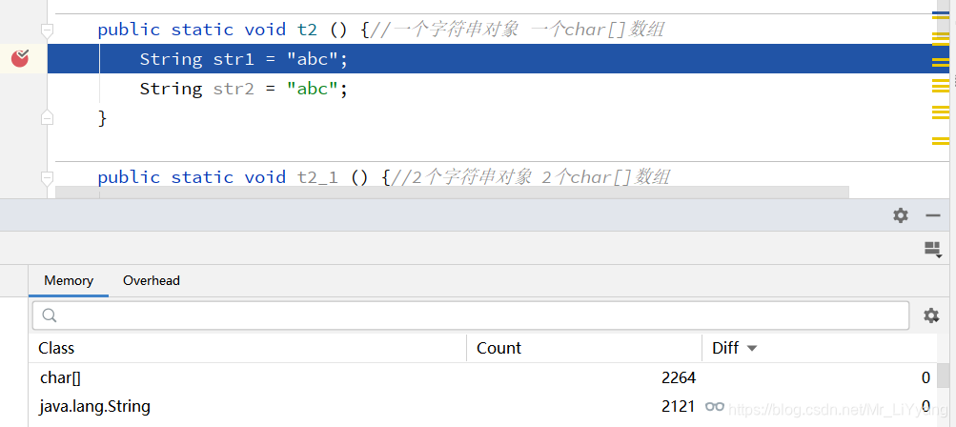Image resolution: width=956 pixels, height=427 pixels.
Task: Click the horizontal editor scrollbar
Action: (452, 193)
